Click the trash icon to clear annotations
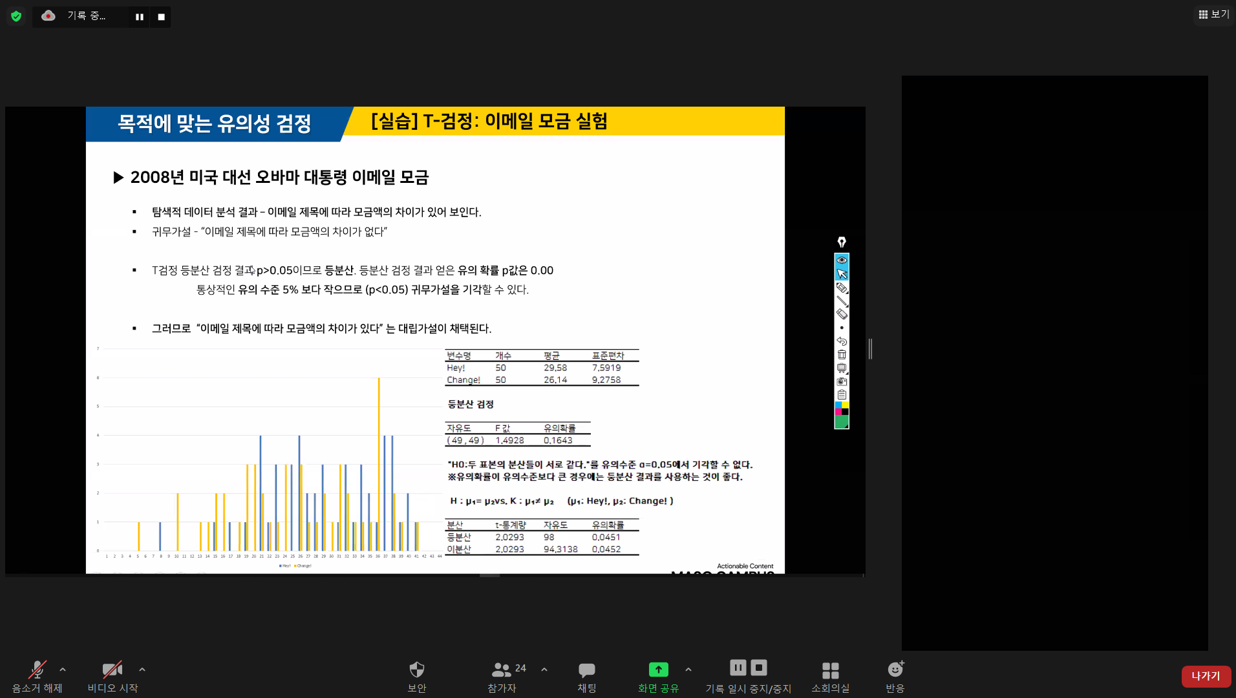The height and width of the screenshot is (698, 1236). 842,354
